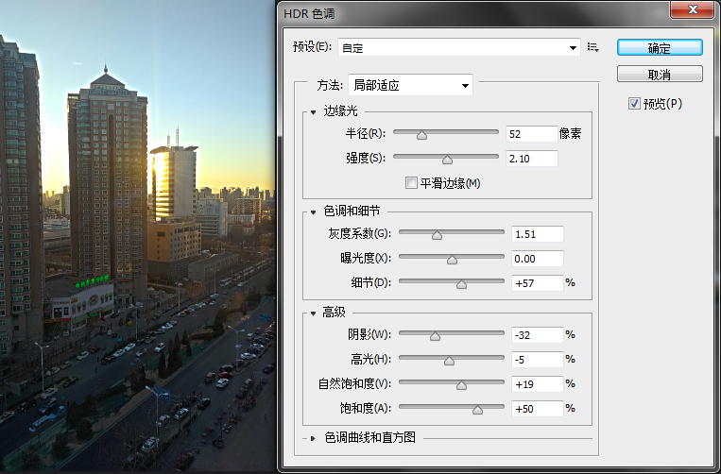Open the 预设 preset dropdown
Image resolution: width=721 pixels, height=474 pixels.
459,47
